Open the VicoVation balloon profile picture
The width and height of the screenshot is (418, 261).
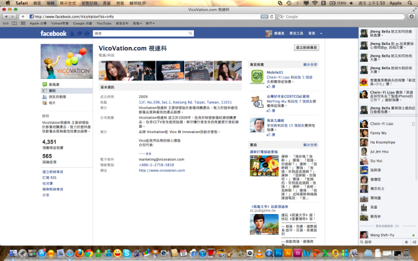[67, 61]
